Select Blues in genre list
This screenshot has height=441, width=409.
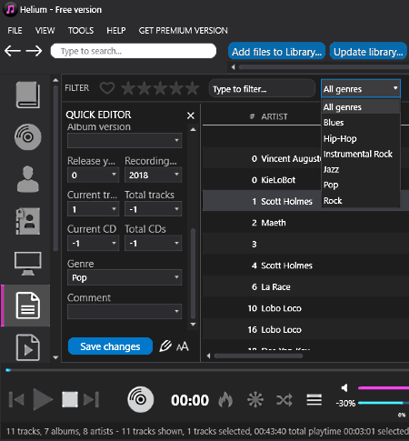tap(361, 123)
